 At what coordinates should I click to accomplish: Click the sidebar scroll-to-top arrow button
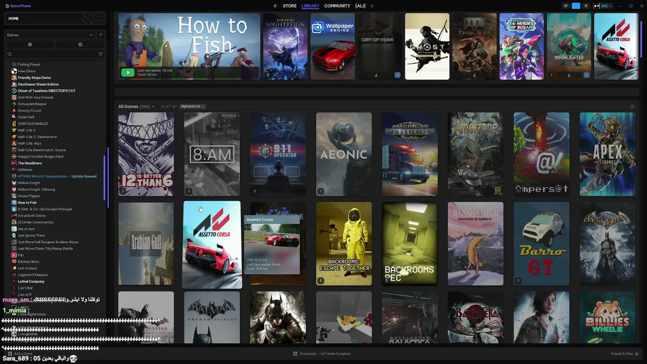coord(101,35)
